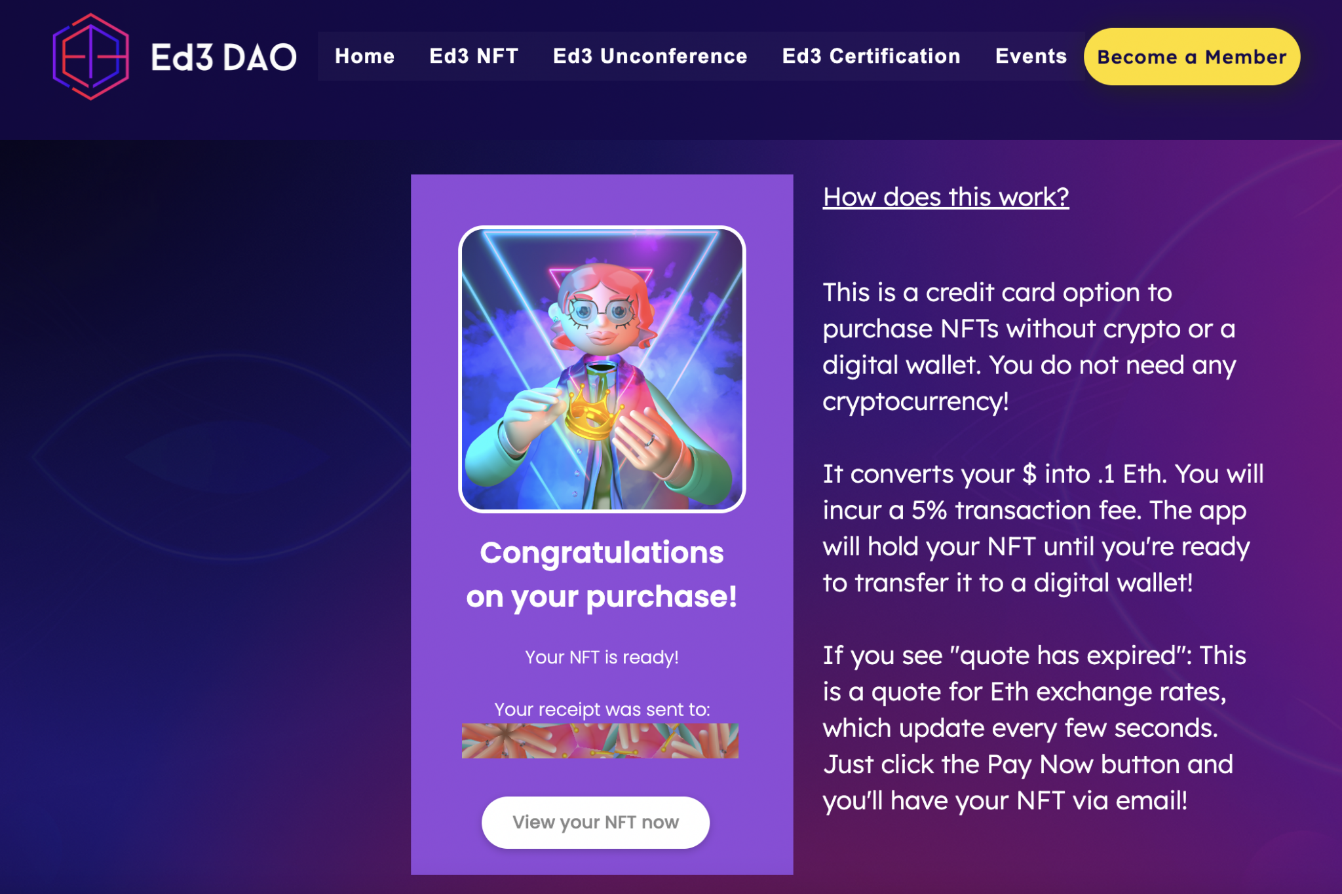Image resolution: width=1342 pixels, height=894 pixels.
Task: Open the How does this work? link
Action: point(946,197)
